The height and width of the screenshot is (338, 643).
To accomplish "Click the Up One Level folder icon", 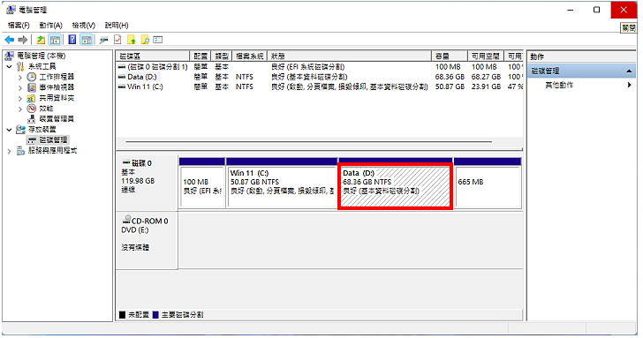I will tap(41, 40).
